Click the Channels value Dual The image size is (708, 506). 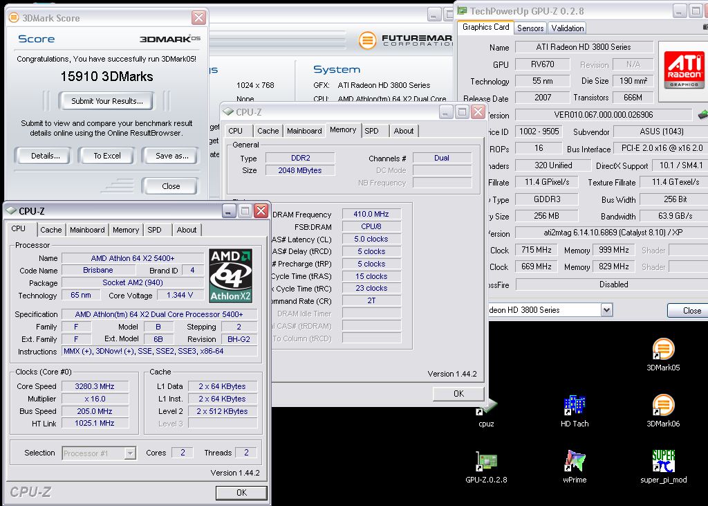(x=442, y=158)
